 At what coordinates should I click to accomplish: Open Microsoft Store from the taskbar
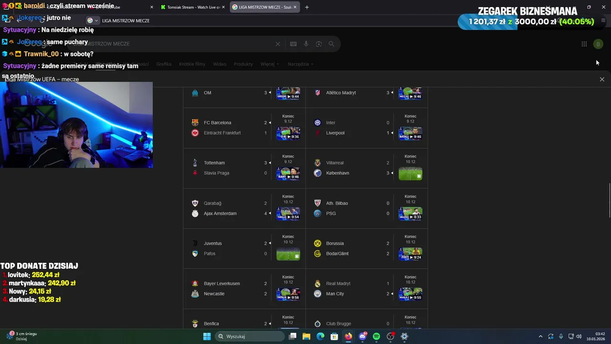335,336
